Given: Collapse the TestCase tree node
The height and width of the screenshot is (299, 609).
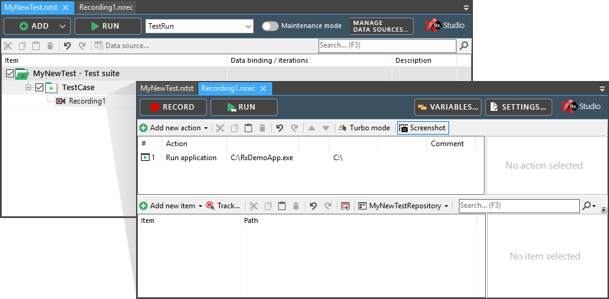Looking at the screenshot, I should [28, 88].
